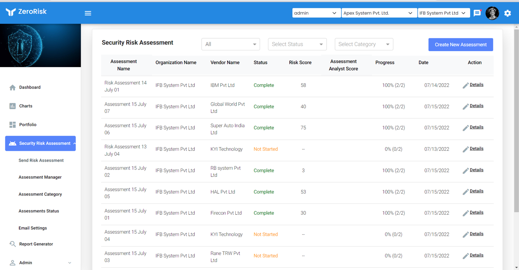Click the Security Risk Assessment android icon

coord(12,144)
